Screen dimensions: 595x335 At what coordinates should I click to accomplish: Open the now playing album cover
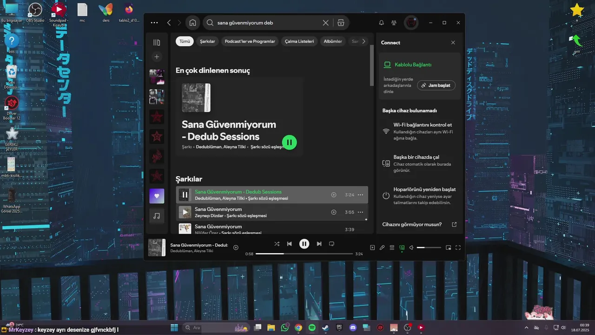tap(157, 248)
